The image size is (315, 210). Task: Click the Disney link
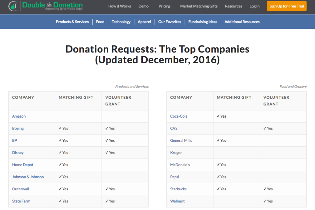coord(18,152)
